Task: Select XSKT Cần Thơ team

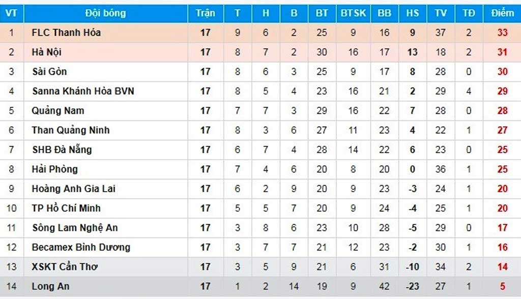Action: pos(65,267)
